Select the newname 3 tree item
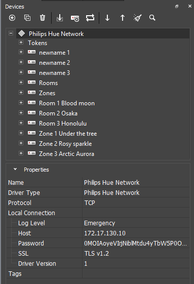 [55, 73]
